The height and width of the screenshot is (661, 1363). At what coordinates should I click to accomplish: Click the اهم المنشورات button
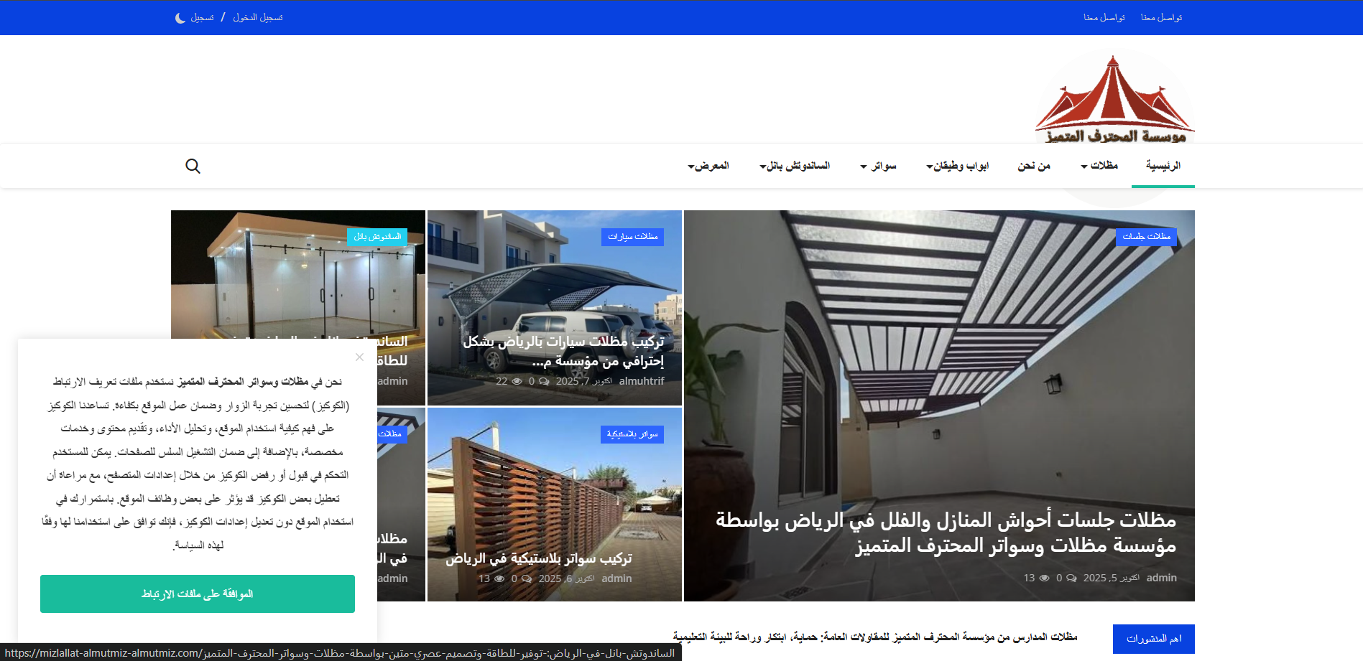[1153, 639]
